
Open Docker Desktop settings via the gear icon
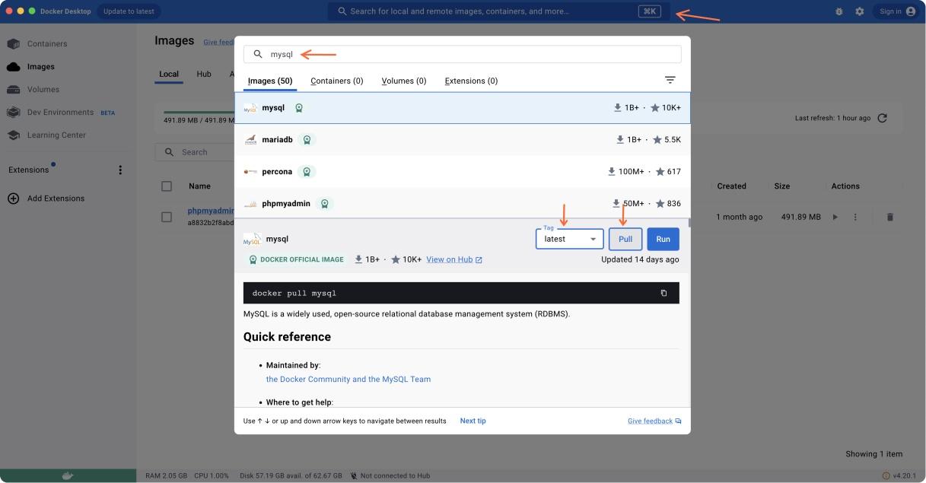coord(858,11)
